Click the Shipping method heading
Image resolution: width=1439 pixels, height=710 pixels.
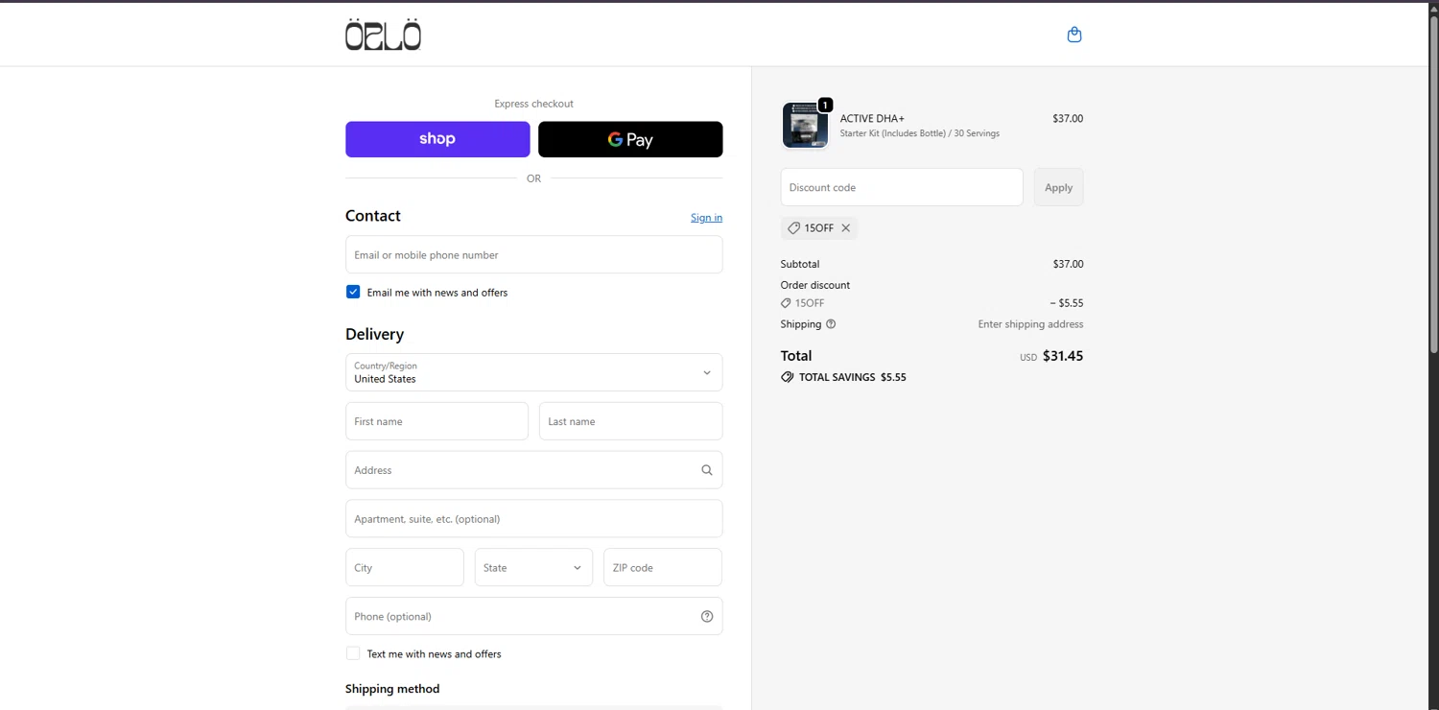coord(392,689)
